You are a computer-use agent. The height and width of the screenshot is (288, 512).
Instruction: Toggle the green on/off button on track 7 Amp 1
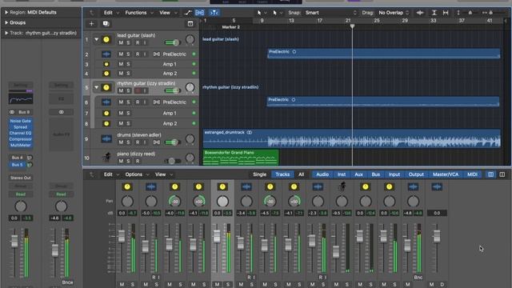tap(194, 113)
